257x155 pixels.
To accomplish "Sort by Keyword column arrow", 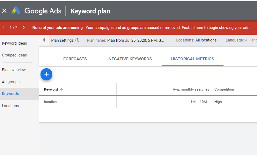I will (x=62, y=90).
